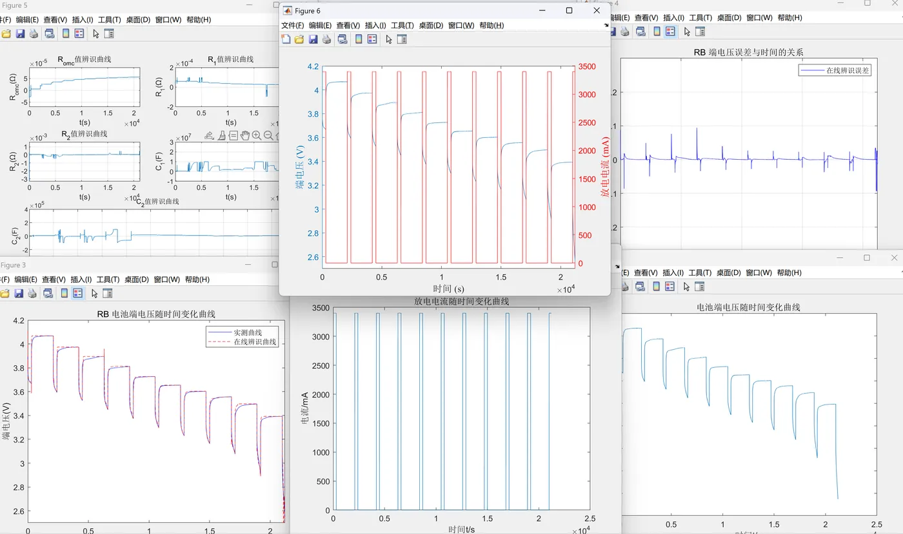Click the legend box in Figure 3 plot
Viewport: 903px width, 534px height.
tap(243, 337)
